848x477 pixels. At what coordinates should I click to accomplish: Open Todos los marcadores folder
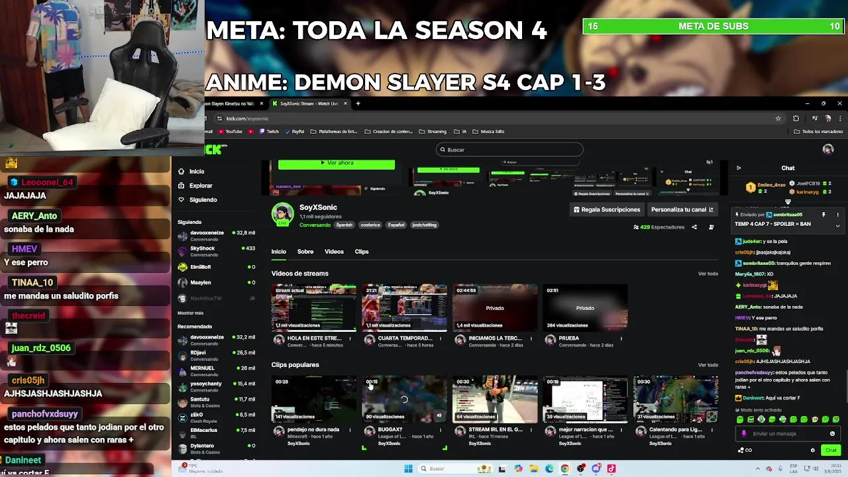click(818, 131)
